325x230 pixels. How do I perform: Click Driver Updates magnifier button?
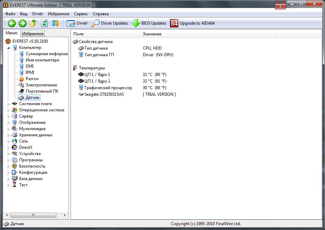pyautogui.click(x=96, y=23)
